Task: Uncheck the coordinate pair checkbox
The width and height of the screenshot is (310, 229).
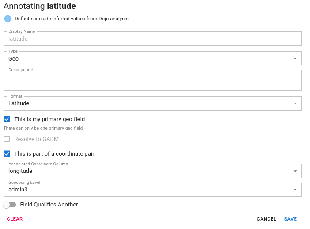Action: [x=7, y=154]
